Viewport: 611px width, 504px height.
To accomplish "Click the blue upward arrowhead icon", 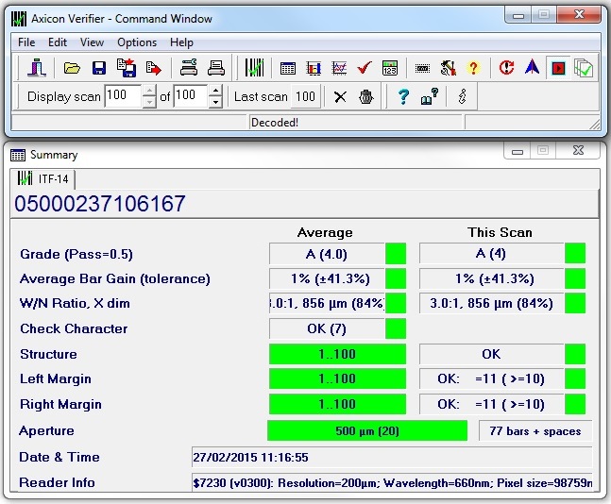I will coord(532,67).
